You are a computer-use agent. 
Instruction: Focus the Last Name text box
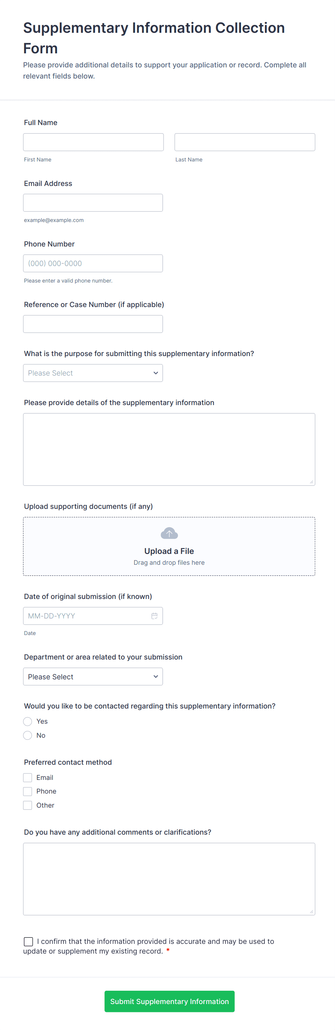tap(245, 142)
